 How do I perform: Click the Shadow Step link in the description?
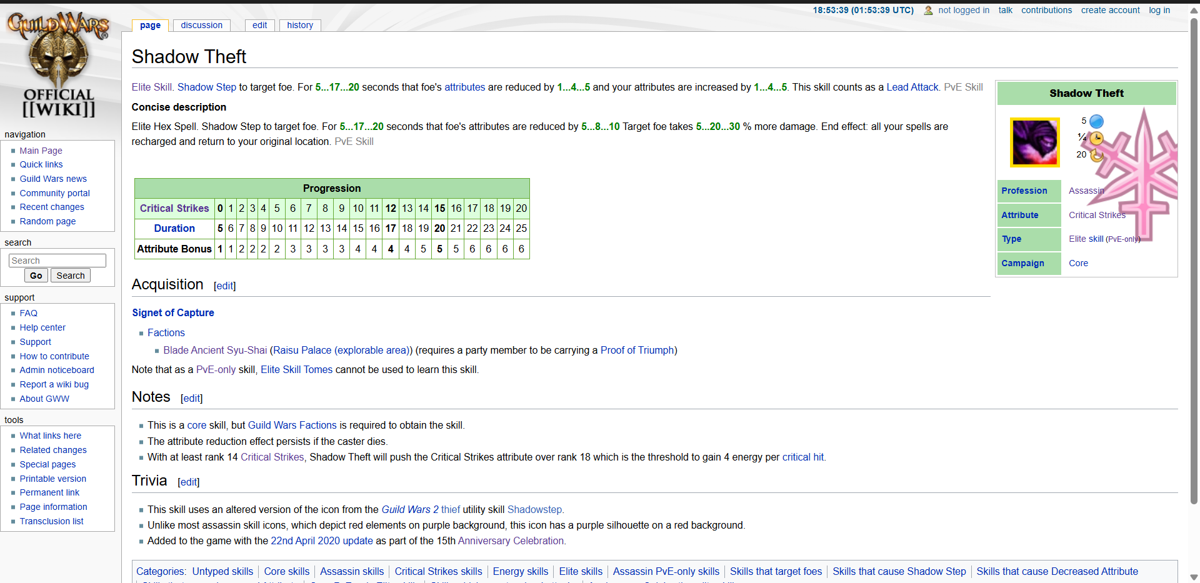(x=207, y=87)
